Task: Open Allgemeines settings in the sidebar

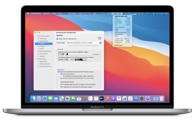Action: click(43, 61)
